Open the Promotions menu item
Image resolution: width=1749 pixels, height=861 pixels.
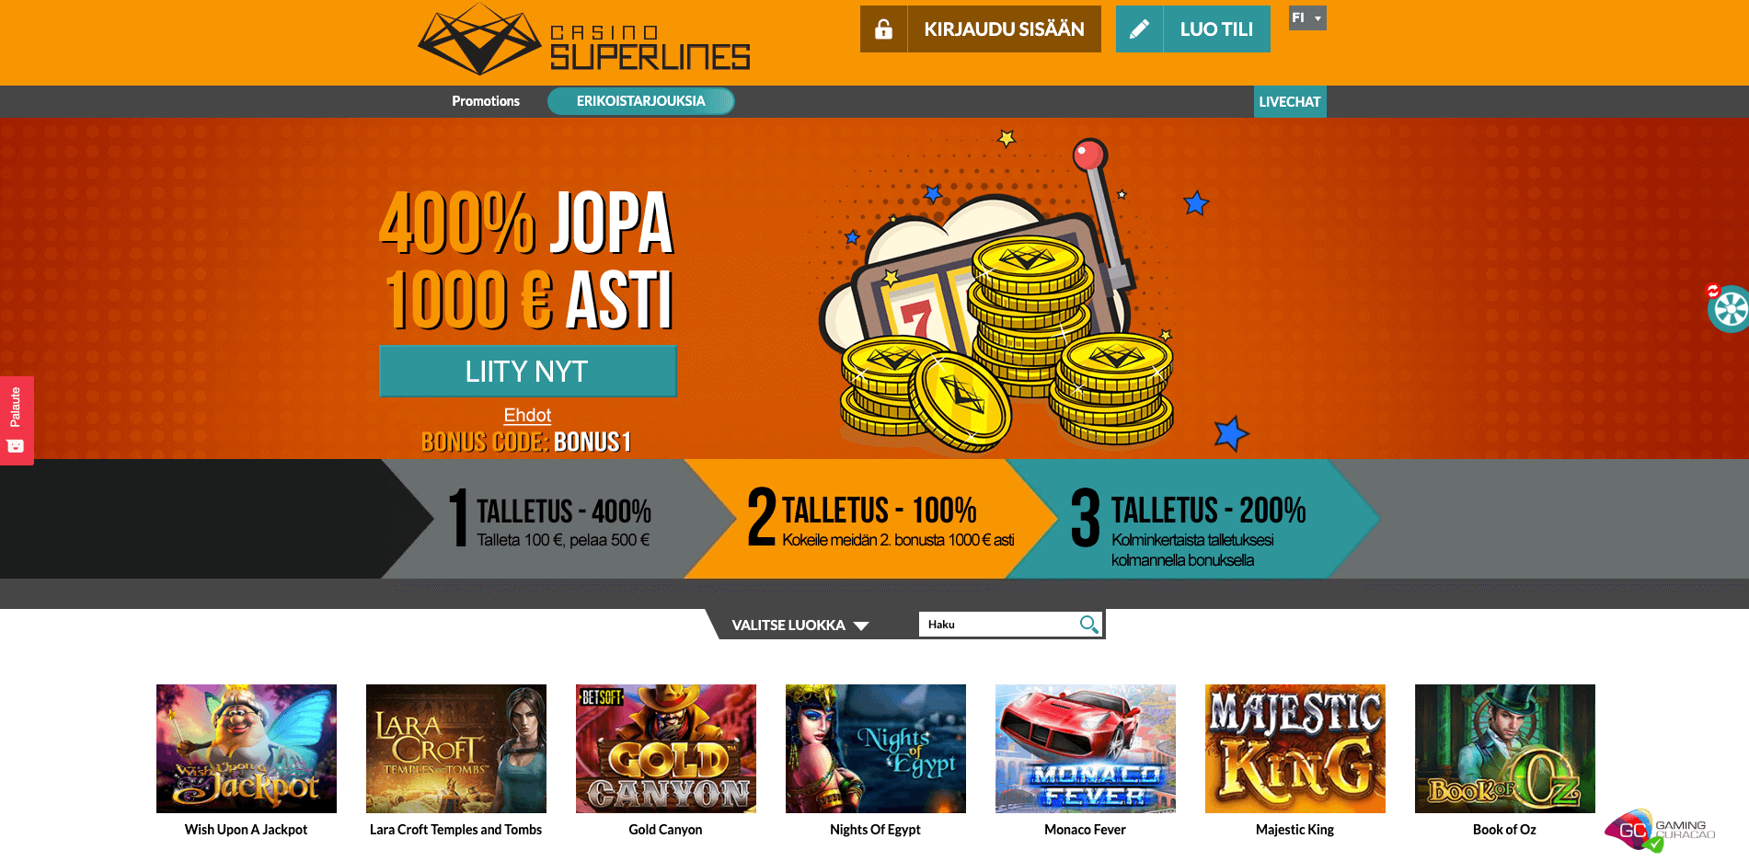tap(486, 101)
